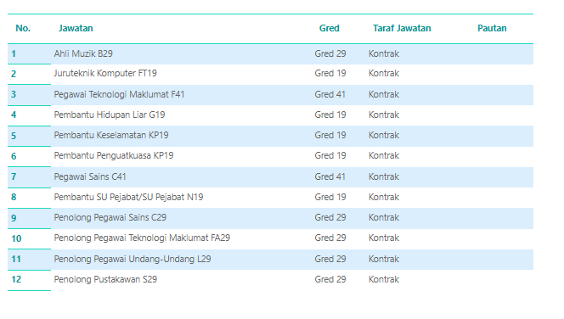Select 'Ahli Muzik B29' job title
564x319 pixels.
[x=83, y=54]
